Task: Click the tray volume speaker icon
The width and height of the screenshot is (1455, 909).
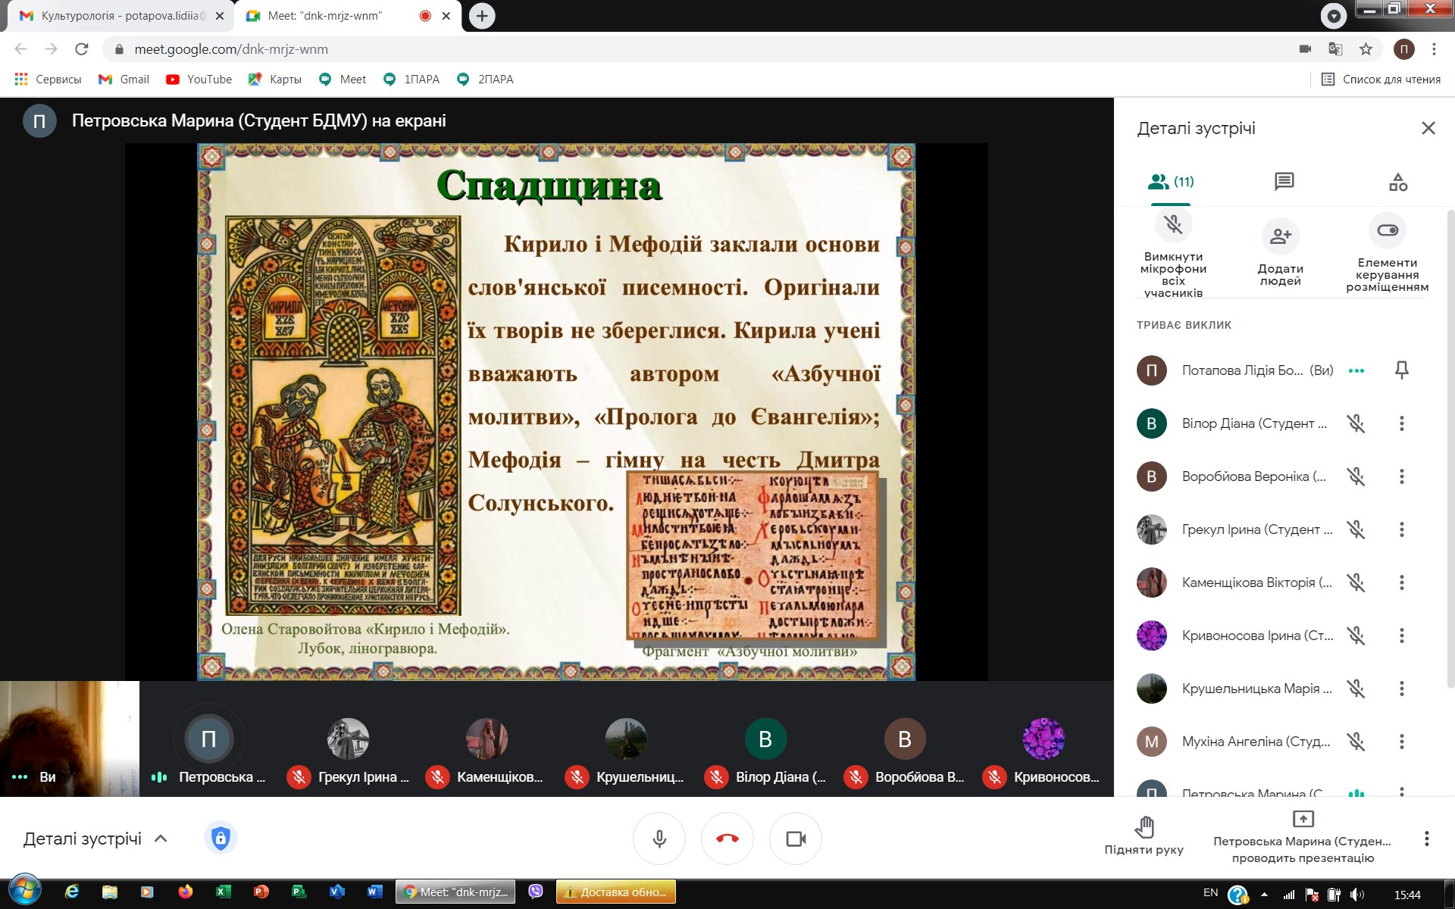Action: click(1357, 895)
